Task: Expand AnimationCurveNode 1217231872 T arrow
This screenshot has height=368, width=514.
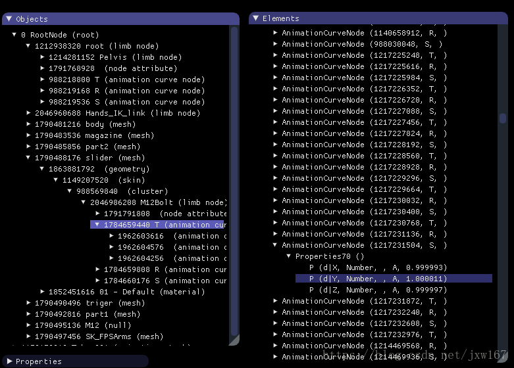Action: point(275,300)
